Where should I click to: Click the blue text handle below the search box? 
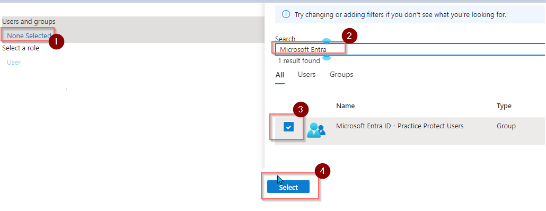tap(327, 57)
